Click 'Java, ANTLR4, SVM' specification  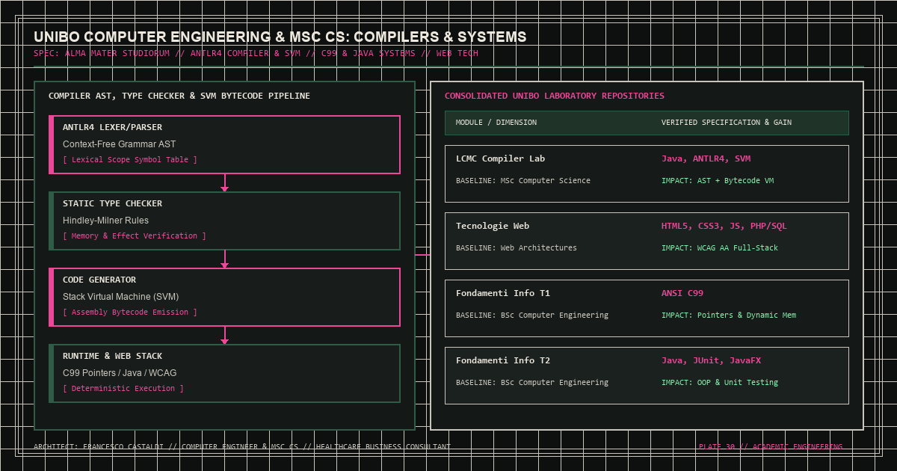click(706, 158)
